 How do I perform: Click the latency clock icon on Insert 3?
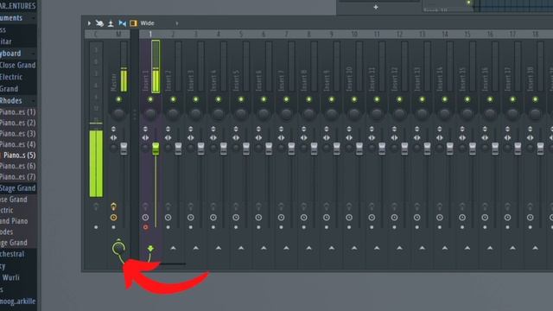pyautogui.click(x=190, y=218)
